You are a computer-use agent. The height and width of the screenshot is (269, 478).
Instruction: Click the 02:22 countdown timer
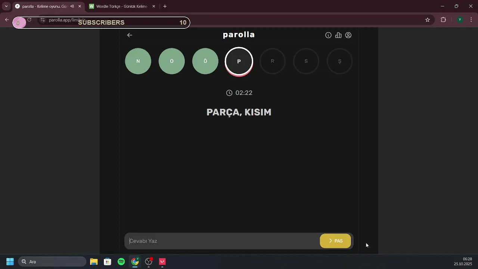click(239, 93)
